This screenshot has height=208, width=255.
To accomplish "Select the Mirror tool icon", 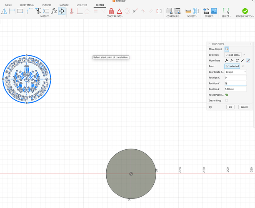I will [4, 11].
